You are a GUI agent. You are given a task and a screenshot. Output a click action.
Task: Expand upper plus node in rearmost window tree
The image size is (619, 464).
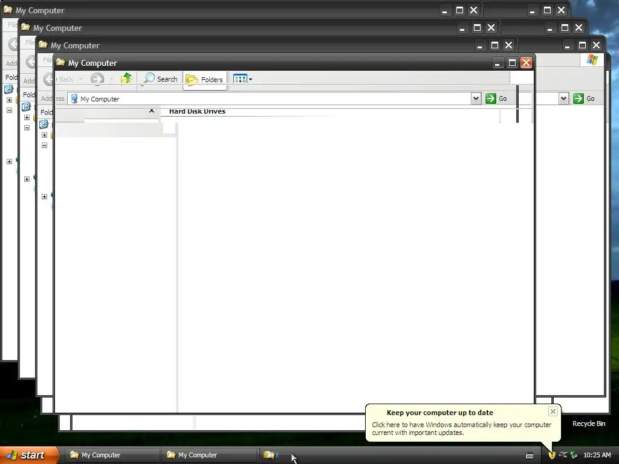[9, 100]
